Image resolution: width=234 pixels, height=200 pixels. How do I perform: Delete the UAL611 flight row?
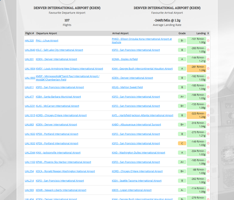click(208, 87)
